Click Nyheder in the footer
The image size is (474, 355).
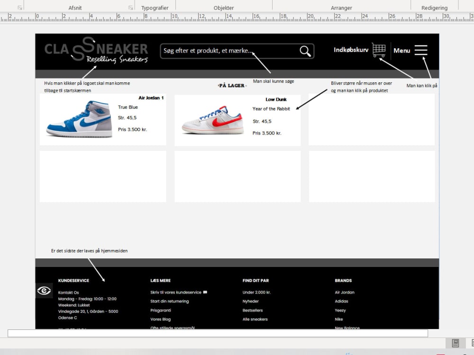pos(251,301)
